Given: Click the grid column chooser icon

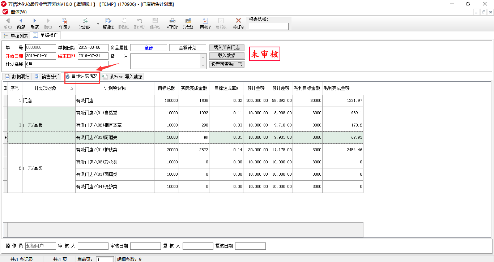Looking at the screenshot, I should pos(5,88).
